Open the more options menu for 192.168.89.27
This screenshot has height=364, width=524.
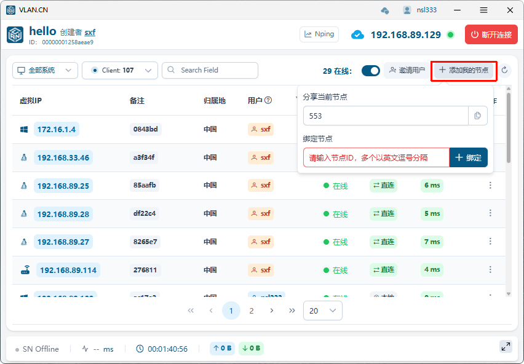tap(490, 241)
